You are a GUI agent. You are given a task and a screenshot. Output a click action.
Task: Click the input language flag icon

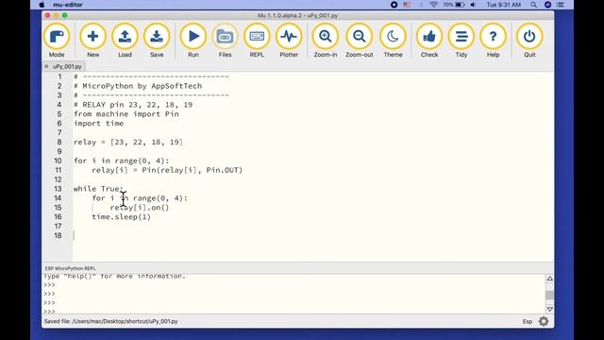[407, 5]
